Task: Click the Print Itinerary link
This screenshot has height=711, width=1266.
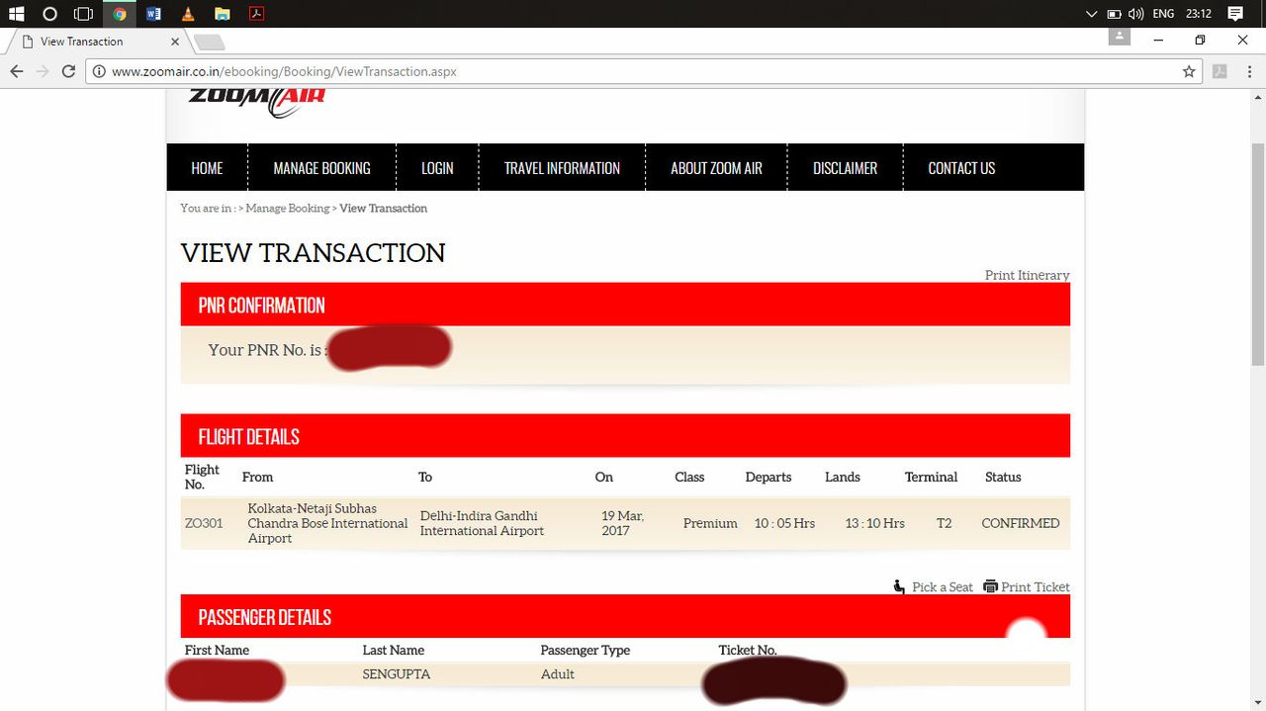Action: pos(1027,275)
